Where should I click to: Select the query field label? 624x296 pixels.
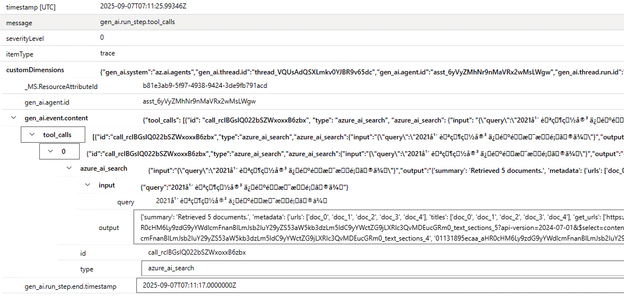[126, 202]
